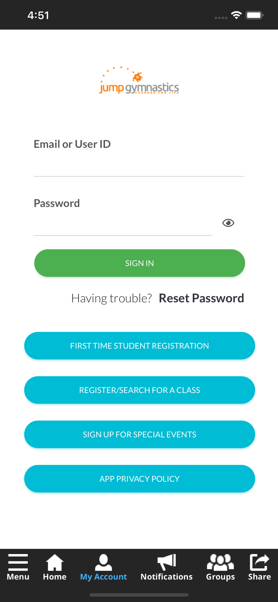278x602 pixels.
Task: Tap the Groups people icon
Action: click(x=221, y=562)
